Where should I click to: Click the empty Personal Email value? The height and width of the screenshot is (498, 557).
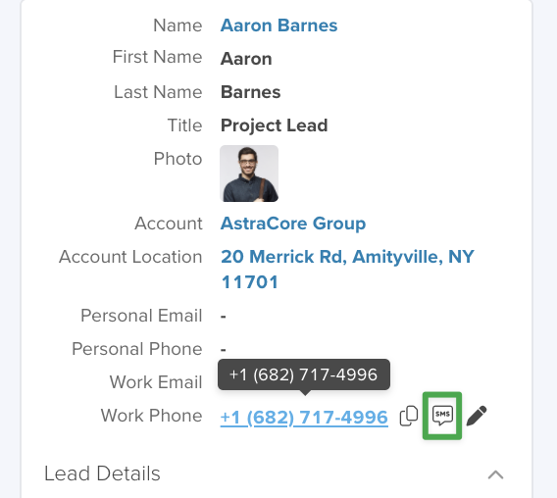pos(223,316)
